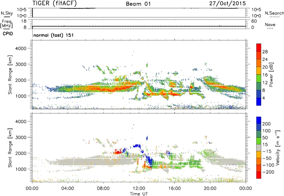Click the 'N.Search' legend label
The height and width of the screenshot is (196, 284).
274,13
